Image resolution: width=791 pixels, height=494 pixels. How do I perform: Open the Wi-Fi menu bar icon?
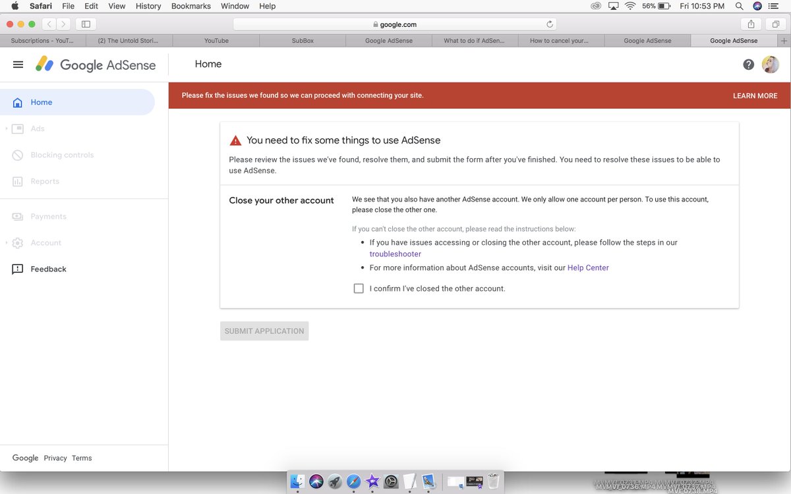[x=630, y=6]
